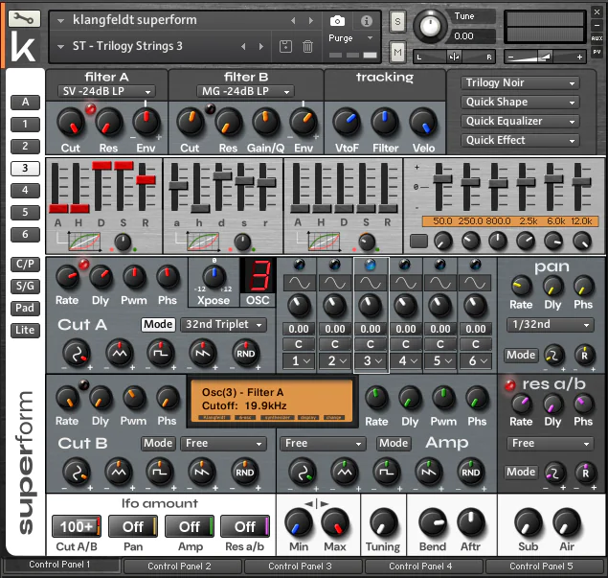
Task: Click the trash delete icon in header
Action: click(307, 46)
